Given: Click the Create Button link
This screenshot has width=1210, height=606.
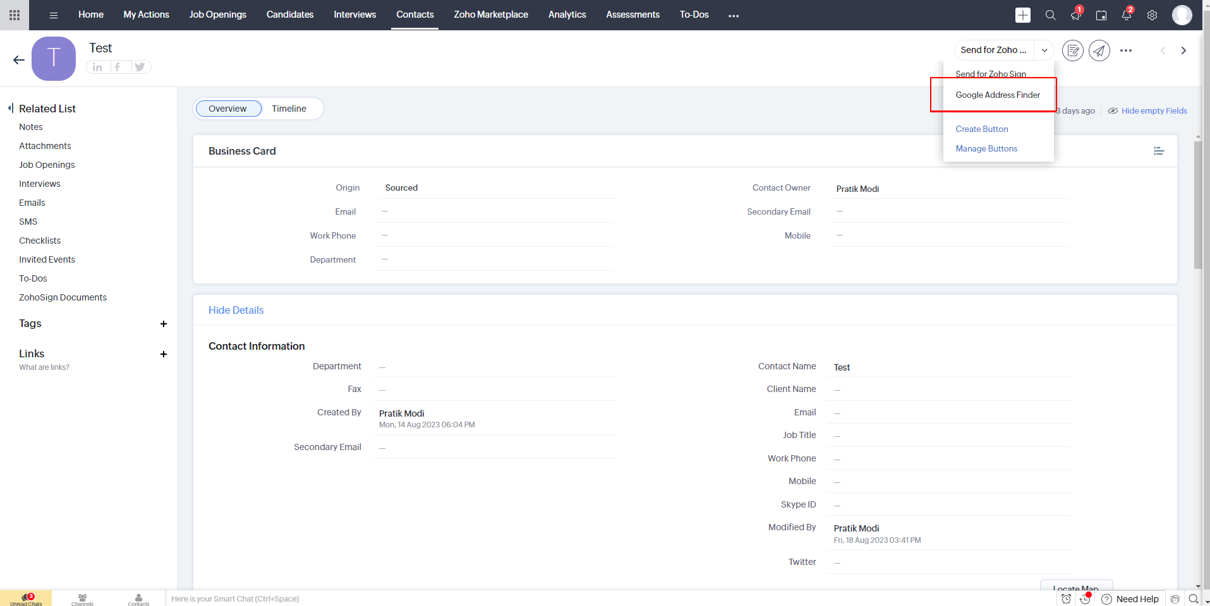Looking at the screenshot, I should tap(982, 129).
